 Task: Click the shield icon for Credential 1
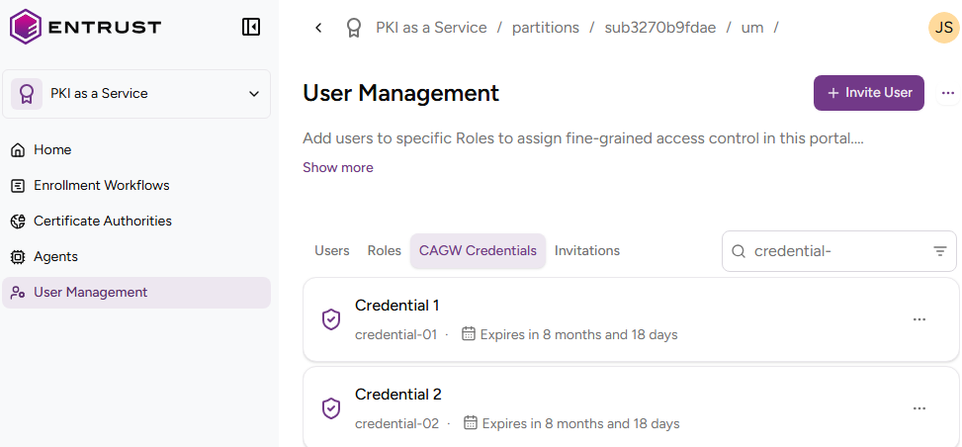331,319
